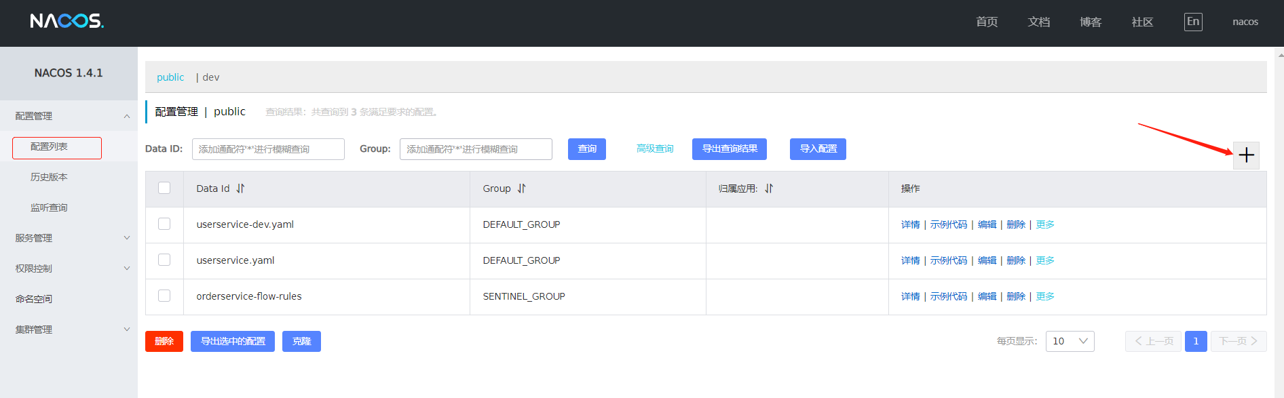The width and height of the screenshot is (1284, 398).
Task: Click the NACOS logo
Action: coord(67,22)
